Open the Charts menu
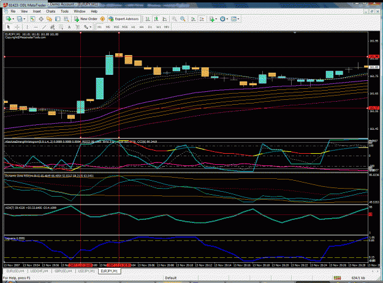 (x=51, y=11)
